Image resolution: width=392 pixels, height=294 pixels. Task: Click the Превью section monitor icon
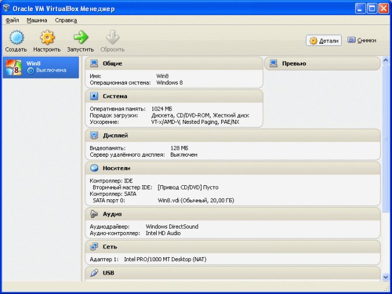(273, 64)
